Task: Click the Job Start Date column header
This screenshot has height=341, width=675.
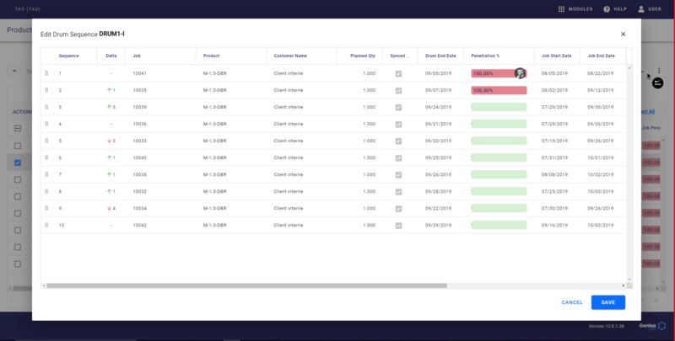Action: 556,56
